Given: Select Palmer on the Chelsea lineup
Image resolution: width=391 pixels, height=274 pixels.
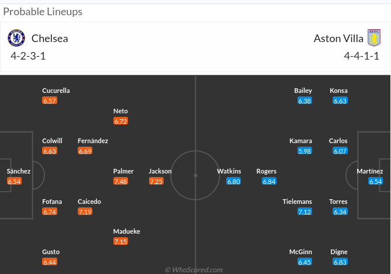Looking at the screenshot, I should click(x=123, y=171).
